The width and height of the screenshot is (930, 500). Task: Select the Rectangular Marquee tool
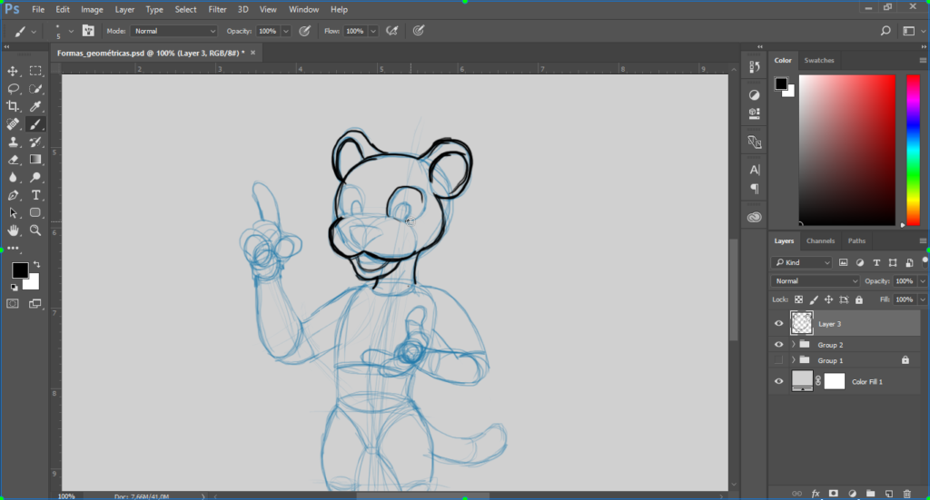35,71
